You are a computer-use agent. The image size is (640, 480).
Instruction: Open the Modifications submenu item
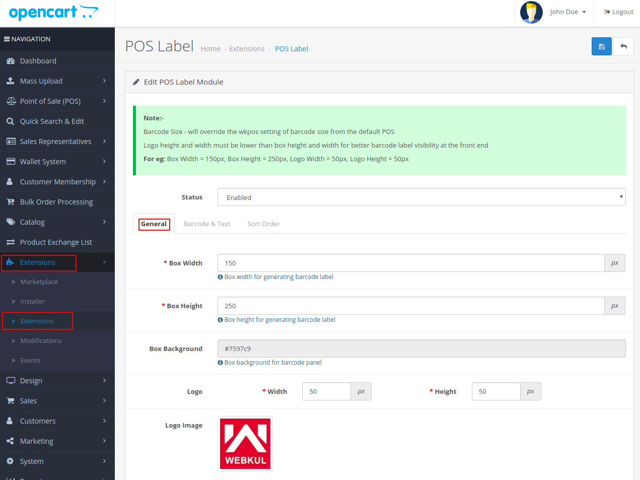tap(41, 341)
